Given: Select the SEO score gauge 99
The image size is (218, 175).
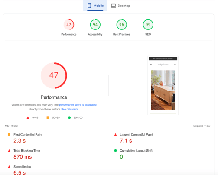Looking at the screenshot, I should coord(148,25).
